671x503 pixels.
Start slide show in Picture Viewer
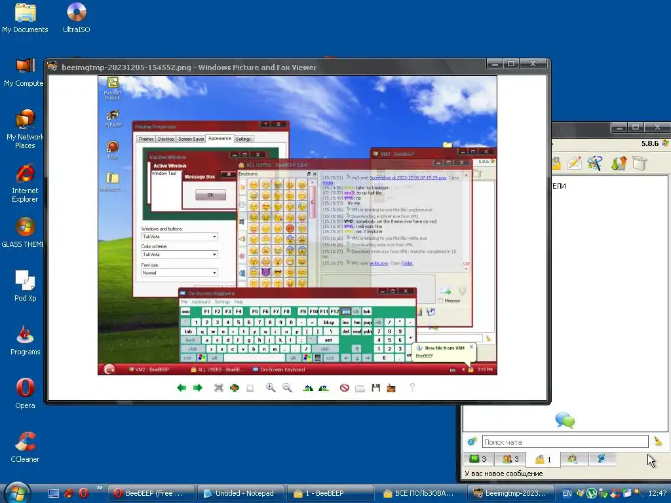[250, 388]
